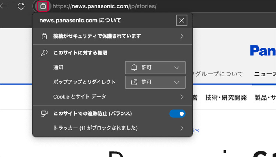Select the ニュース navigation tab
Viewport: 276px width, 157px height.
(265, 74)
